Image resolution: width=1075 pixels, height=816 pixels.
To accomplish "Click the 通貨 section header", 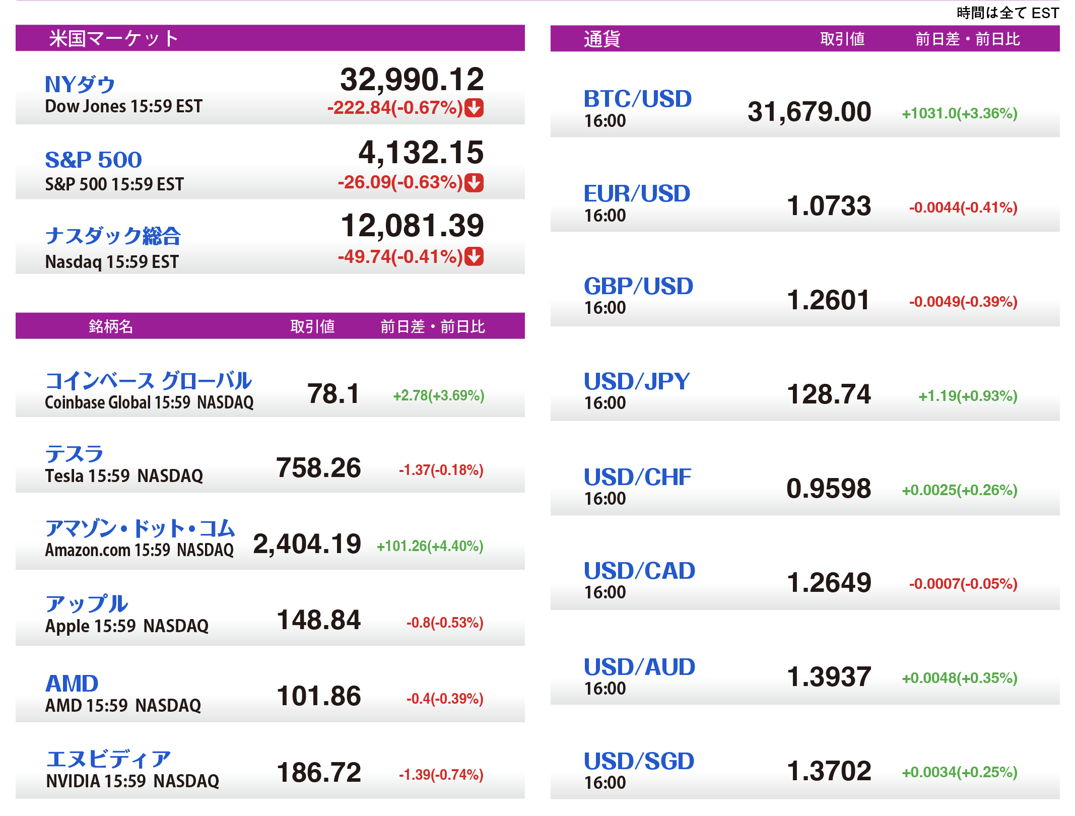I will pyautogui.click(x=602, y=39).
